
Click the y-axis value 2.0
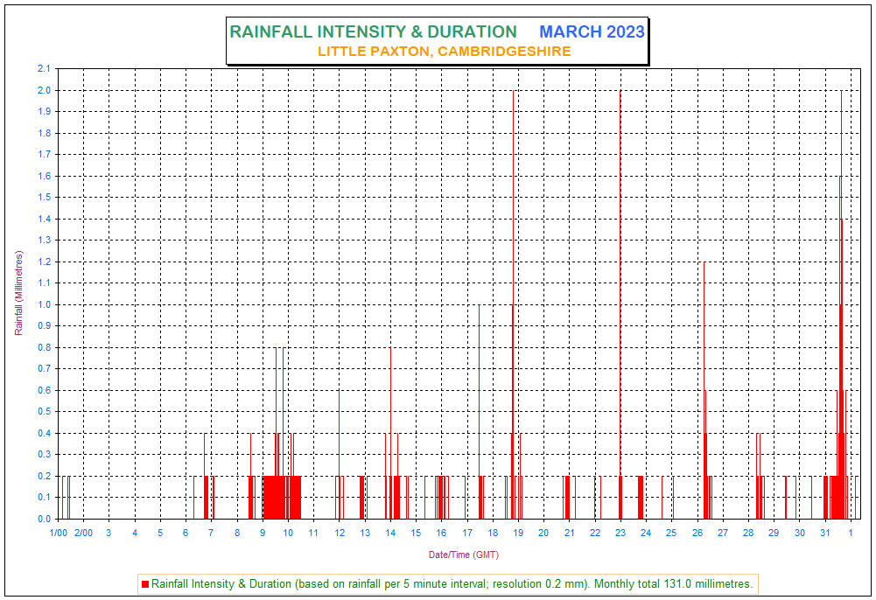[x=44, y=90]
